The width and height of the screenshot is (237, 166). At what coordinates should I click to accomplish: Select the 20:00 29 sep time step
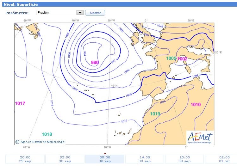point(25,159)
